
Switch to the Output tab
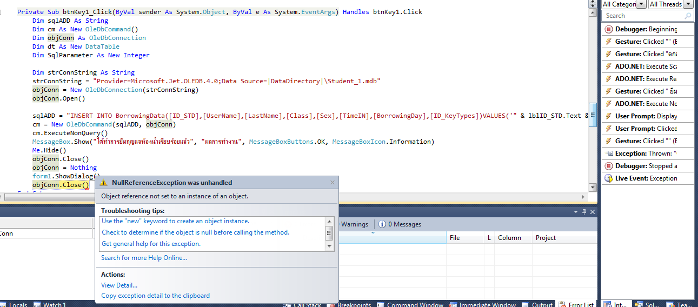click(x=537, y=304)
